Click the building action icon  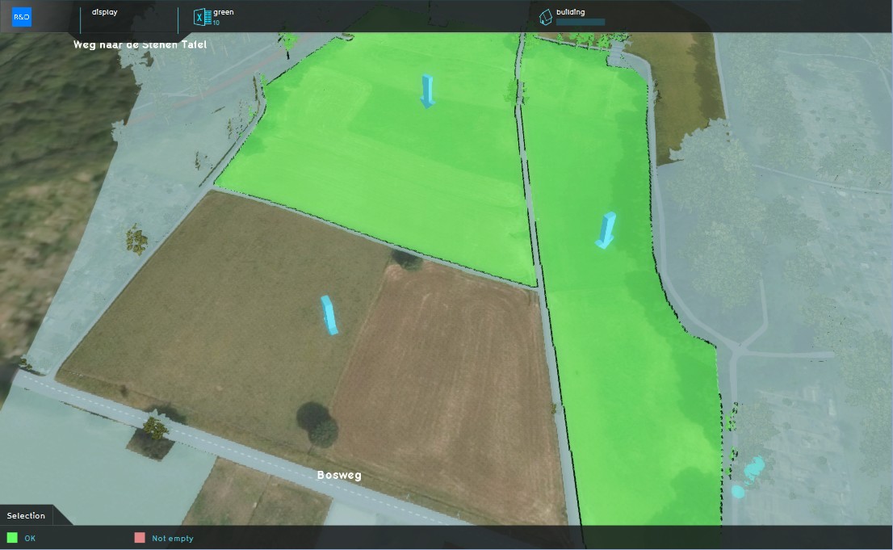(x=546, y=17)
